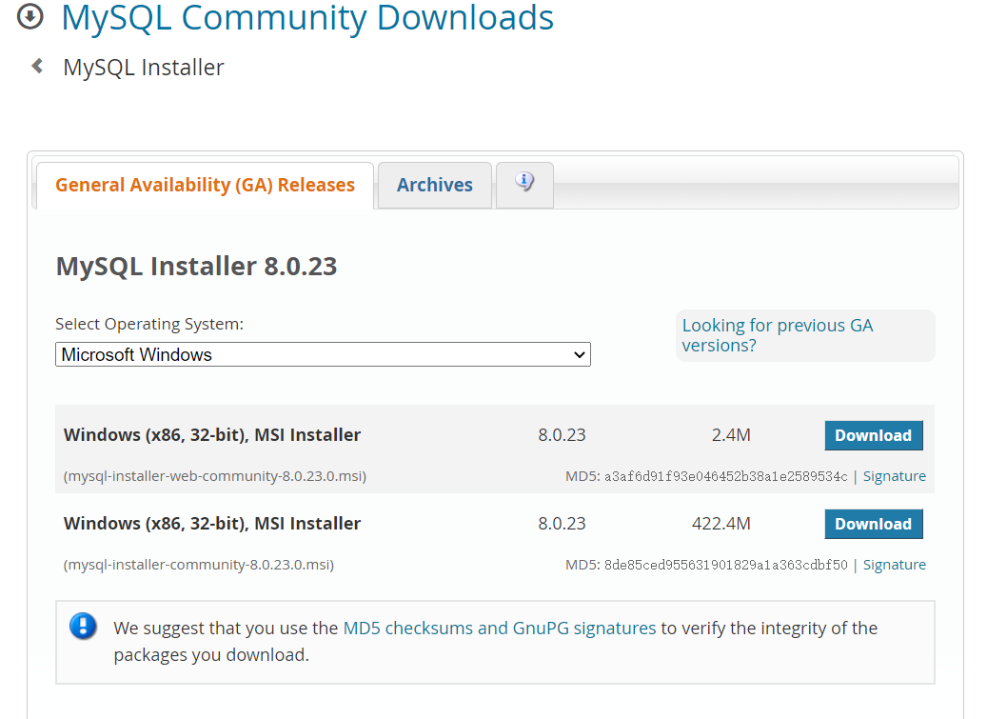Viewport: 987px width, 719px height.
Task: Switch to General Availability (GA) Releases tab
Action: coord(206,185)
